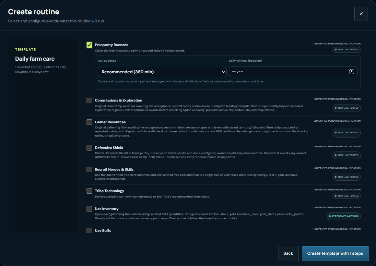
Task: Click the Daily window (optional) label
Action: [245, 61]
